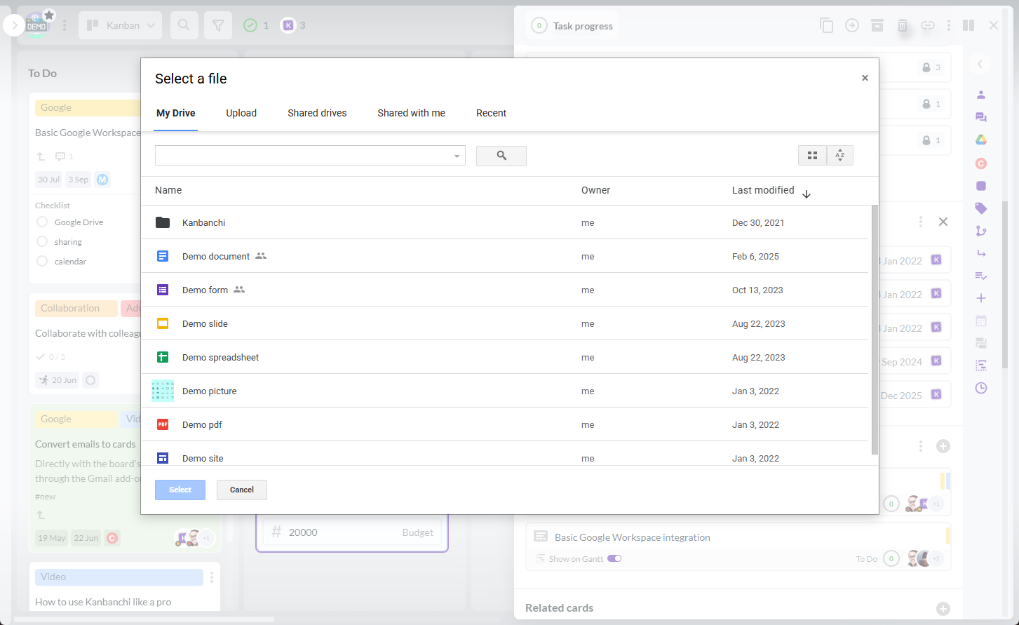Switch to the My Drive tab

pyautogui.click(x=176, y=113)
